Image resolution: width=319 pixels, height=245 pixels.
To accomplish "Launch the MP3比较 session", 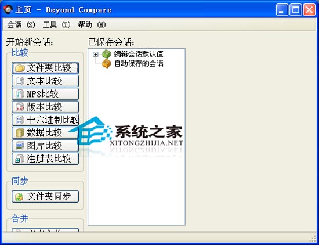I will (45, 94).
